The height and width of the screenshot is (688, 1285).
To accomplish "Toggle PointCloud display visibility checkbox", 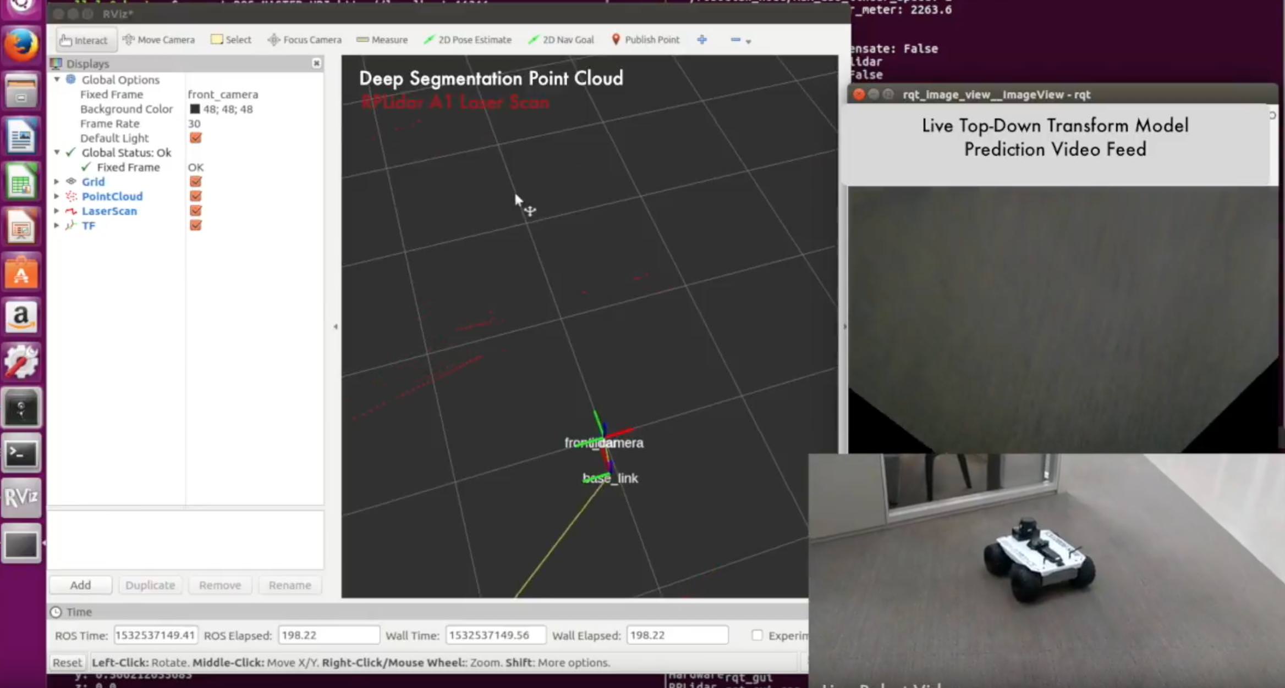I will point(194,196).
